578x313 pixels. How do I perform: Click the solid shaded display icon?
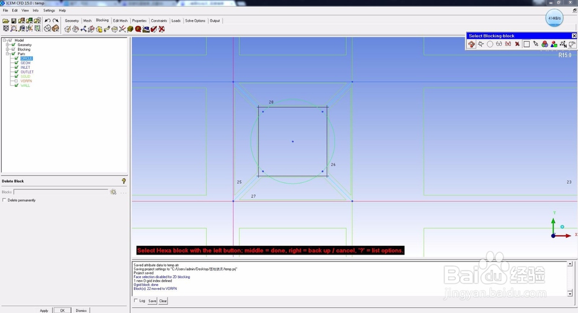(55, 28)
